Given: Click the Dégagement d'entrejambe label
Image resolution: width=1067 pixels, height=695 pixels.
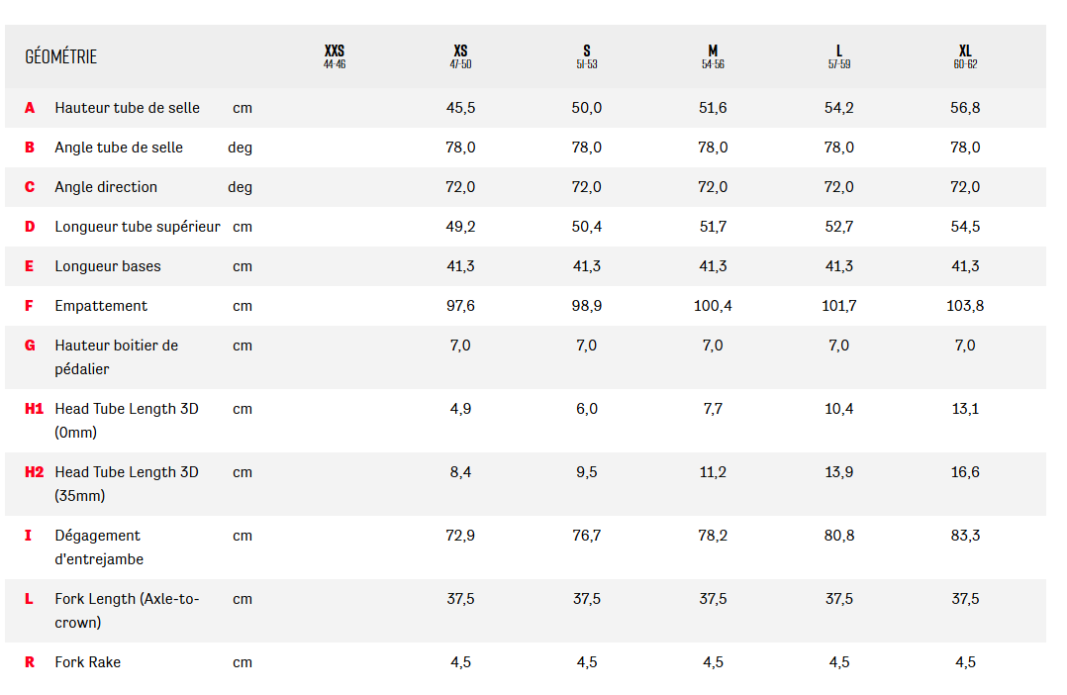Looking at the screenshot, I should (99, 546).
